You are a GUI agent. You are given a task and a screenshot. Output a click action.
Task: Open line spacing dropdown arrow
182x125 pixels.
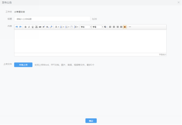[77, 27]
